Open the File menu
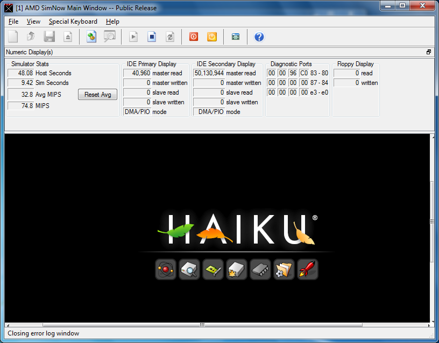 (x=13, y=22)
